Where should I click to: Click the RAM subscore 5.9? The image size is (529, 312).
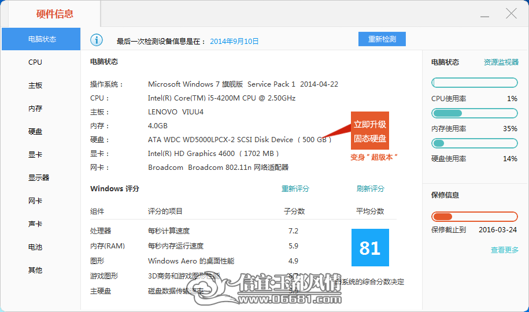(293, 246)
